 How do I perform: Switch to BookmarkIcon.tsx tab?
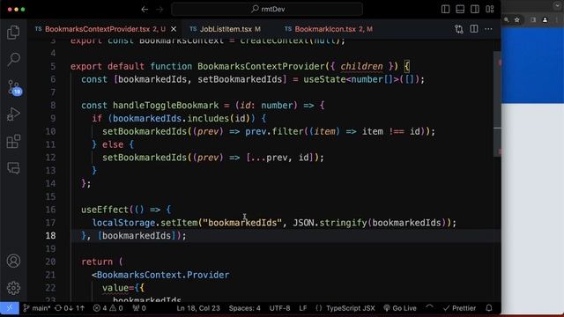coord(329,29)
